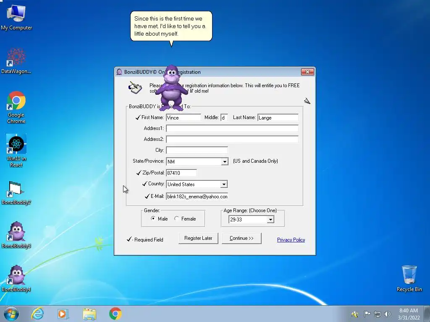Select the BonziBuddy3 desktop shortcut
430x322 pixels.
coord(16,235)
